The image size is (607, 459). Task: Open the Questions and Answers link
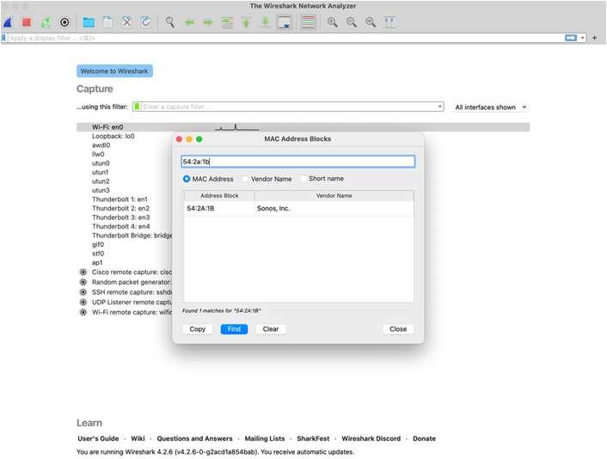tap(194, 438)
